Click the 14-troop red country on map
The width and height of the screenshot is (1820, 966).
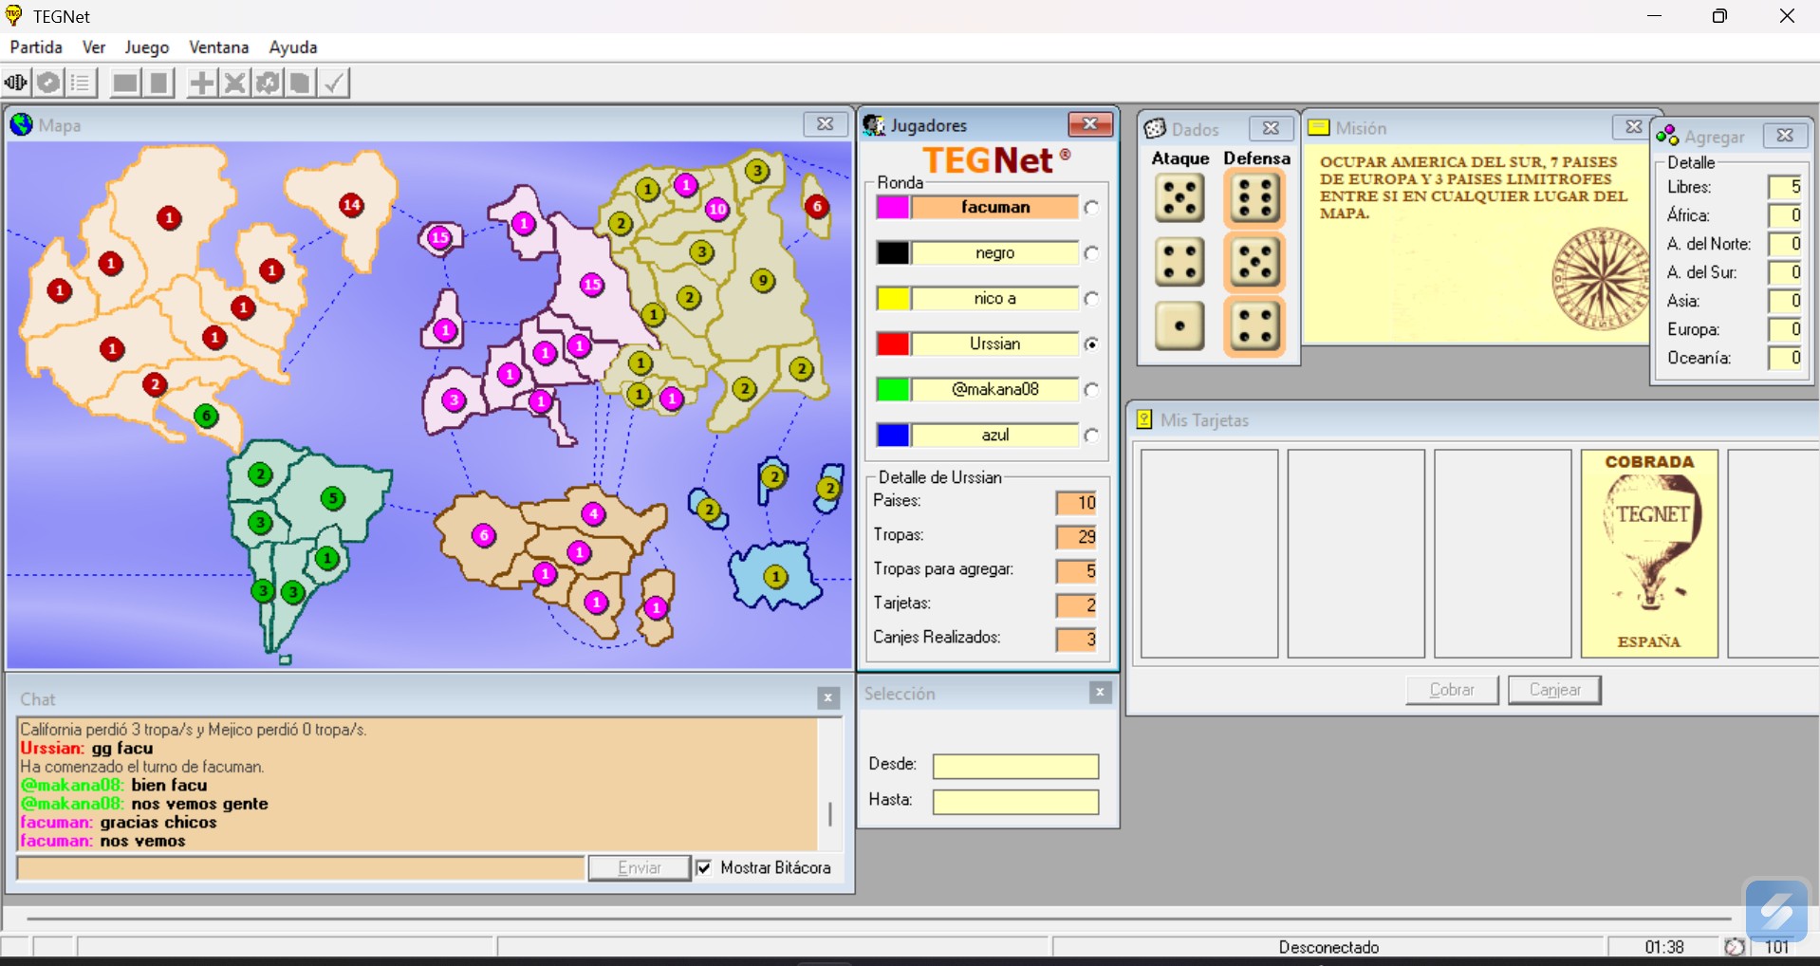tap(351, 204)
